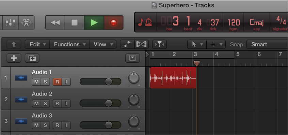The image size is (288, 135).
Task: Click the Audio 3 waveform track icon
Action: point(21,121)
